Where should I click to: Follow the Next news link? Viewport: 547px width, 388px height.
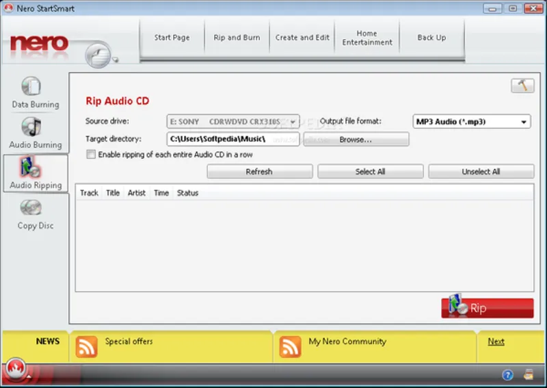click(496, 341)
